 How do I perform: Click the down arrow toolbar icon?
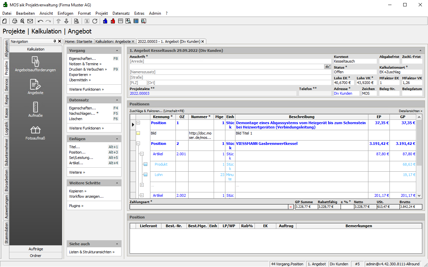click(66, 21)
